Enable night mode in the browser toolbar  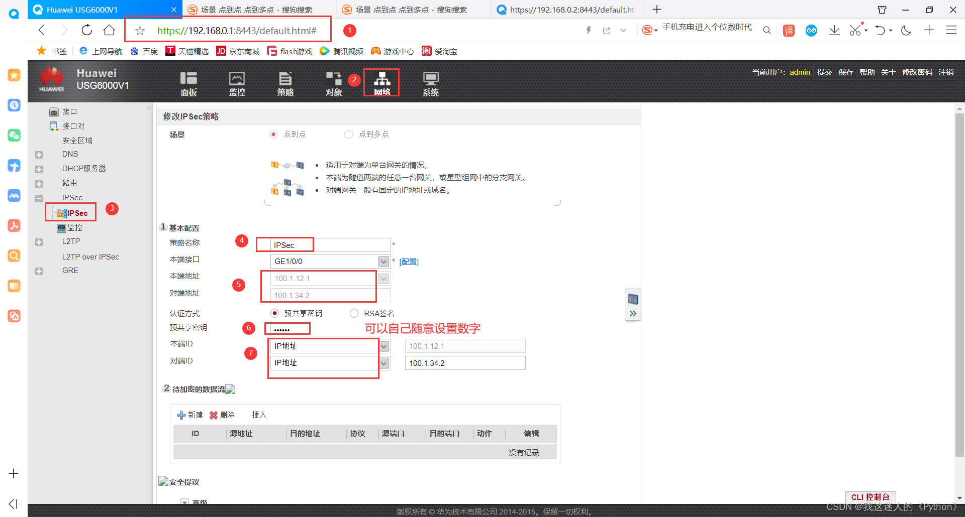tap(906, 30)
